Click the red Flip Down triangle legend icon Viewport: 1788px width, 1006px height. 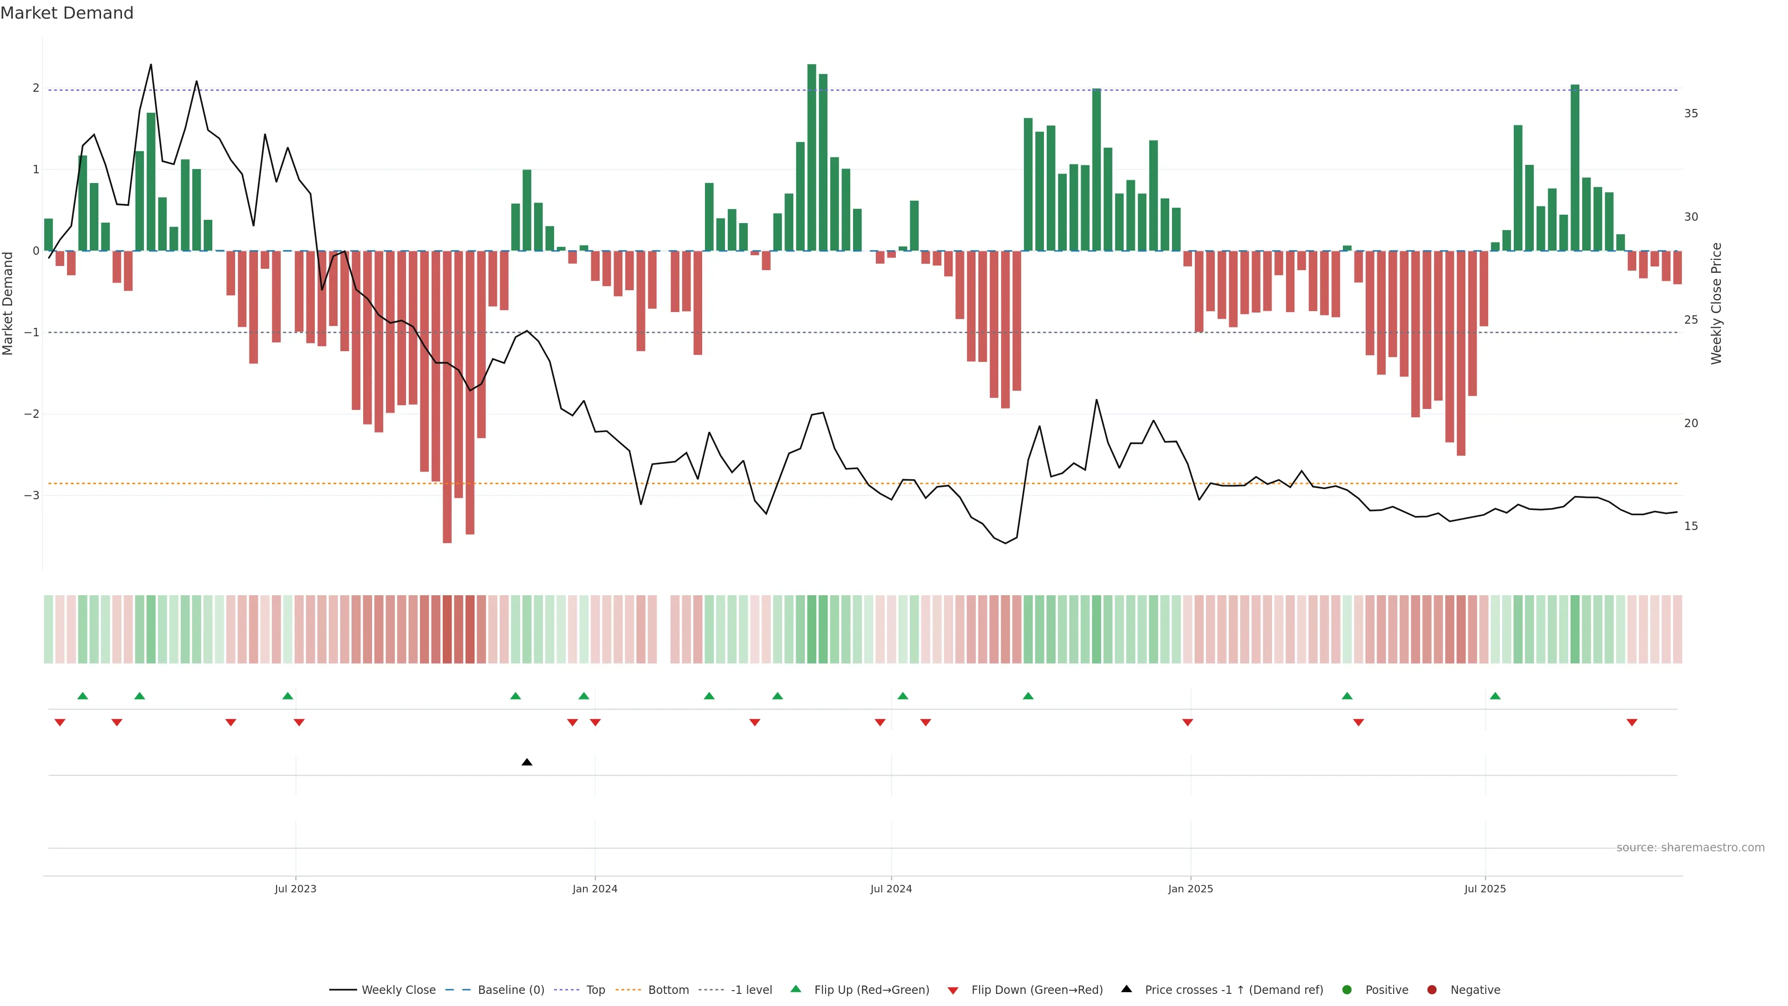pos(953,990)
